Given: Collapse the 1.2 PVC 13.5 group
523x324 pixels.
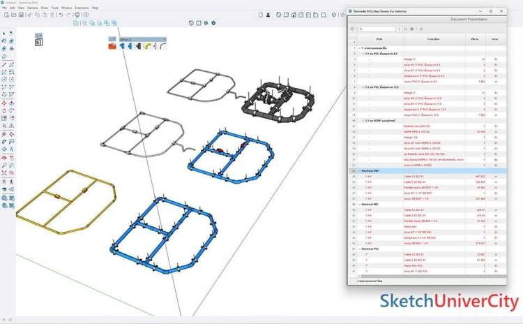Looking at the screenshot, I should click(x=363, y=87).
